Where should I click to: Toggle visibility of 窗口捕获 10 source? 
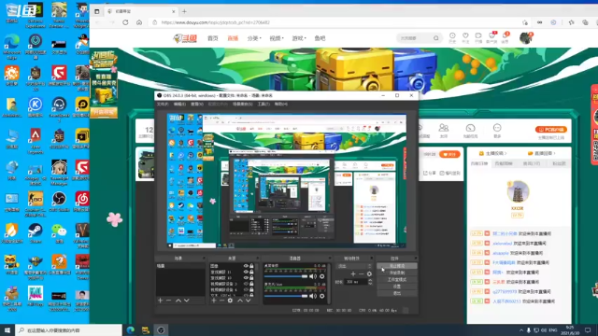click(246, 278)
